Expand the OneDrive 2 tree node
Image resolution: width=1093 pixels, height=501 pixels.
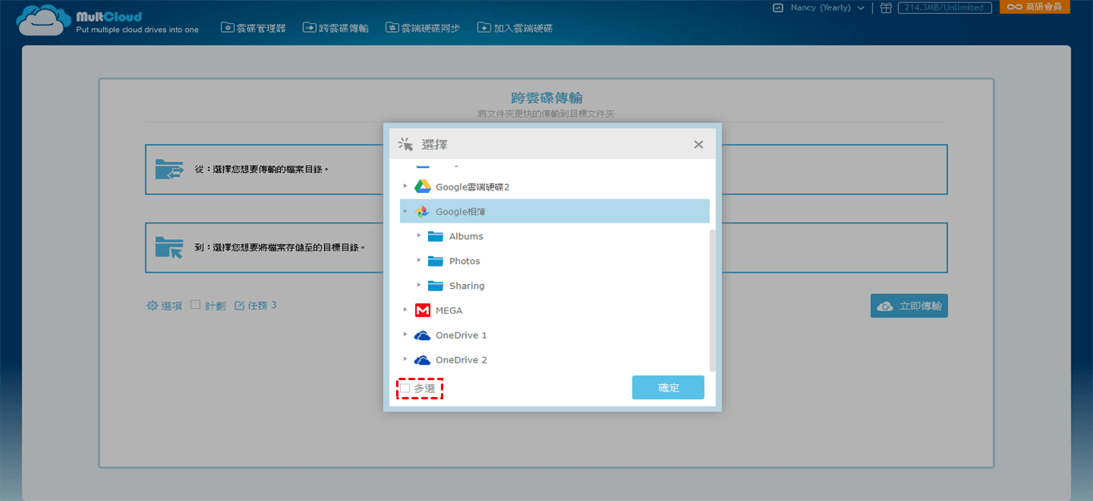click(x=405, y=359)
